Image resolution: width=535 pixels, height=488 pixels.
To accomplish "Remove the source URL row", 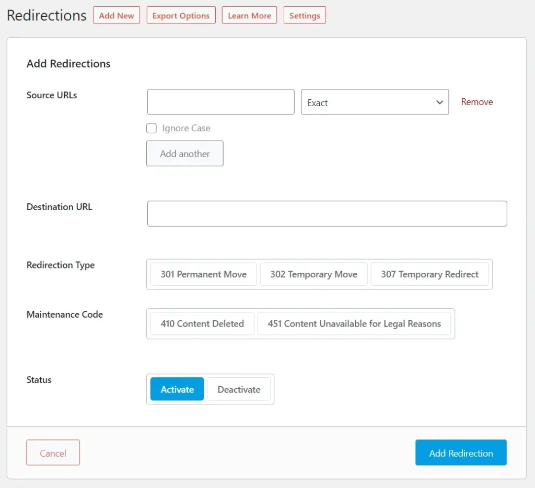I will (476, 102).
